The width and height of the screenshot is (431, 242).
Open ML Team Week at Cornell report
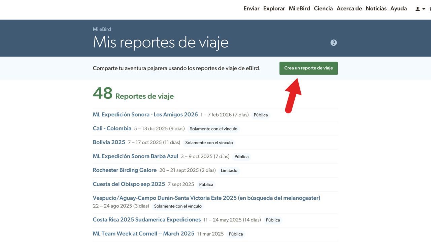click(x=143, y=234)
